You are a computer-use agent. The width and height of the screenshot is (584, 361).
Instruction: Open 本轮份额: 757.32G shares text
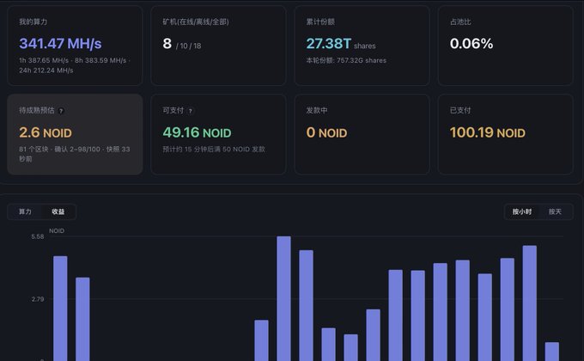tap(346, 60)
